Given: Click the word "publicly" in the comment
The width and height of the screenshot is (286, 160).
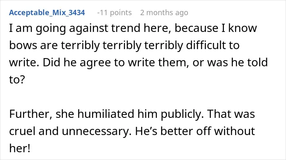Looking at the screenshot, I should coord(182,115).
